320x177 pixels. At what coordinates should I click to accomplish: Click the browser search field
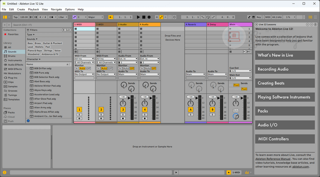tap(42, 25)
